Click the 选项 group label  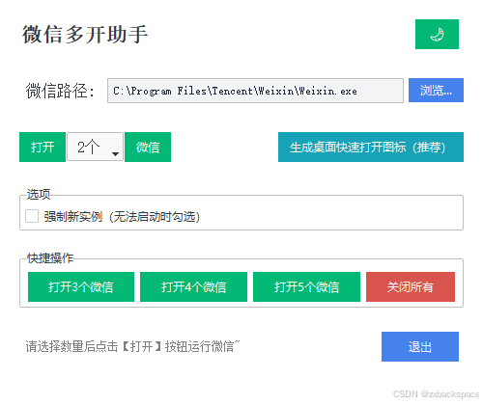[39, 195]
